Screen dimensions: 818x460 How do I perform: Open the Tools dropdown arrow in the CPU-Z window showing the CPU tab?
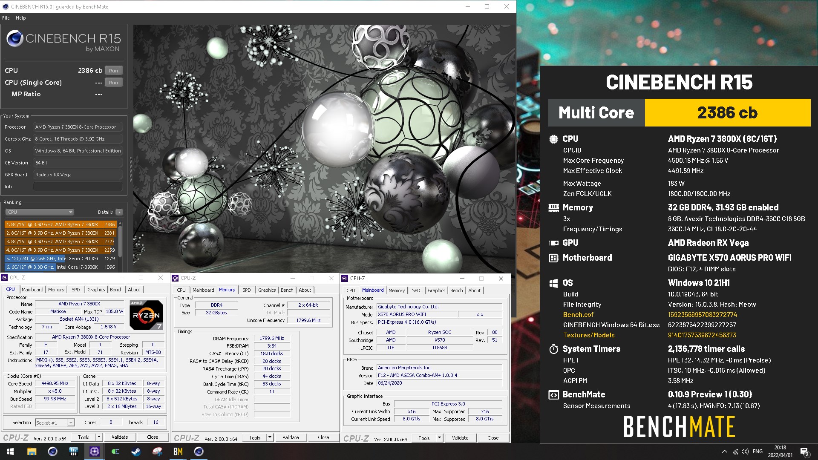pyautogui.click(x=99, y=437)
